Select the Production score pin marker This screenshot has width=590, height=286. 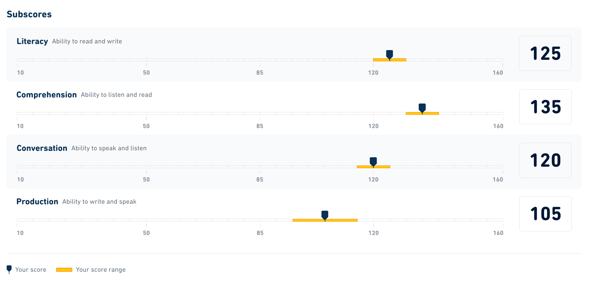tap(325, 215)
